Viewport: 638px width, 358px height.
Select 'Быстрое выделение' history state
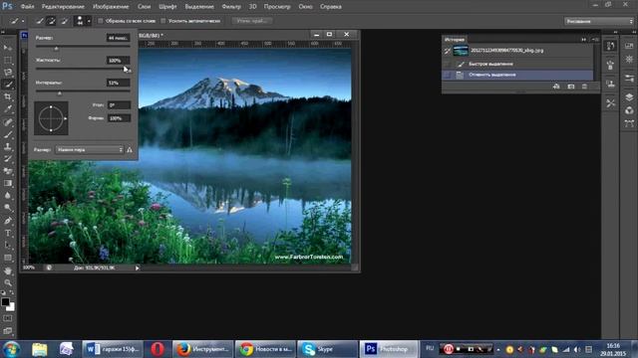517,64
